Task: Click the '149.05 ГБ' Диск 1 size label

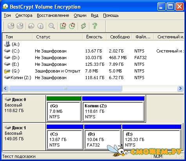Action: [14, 139]
